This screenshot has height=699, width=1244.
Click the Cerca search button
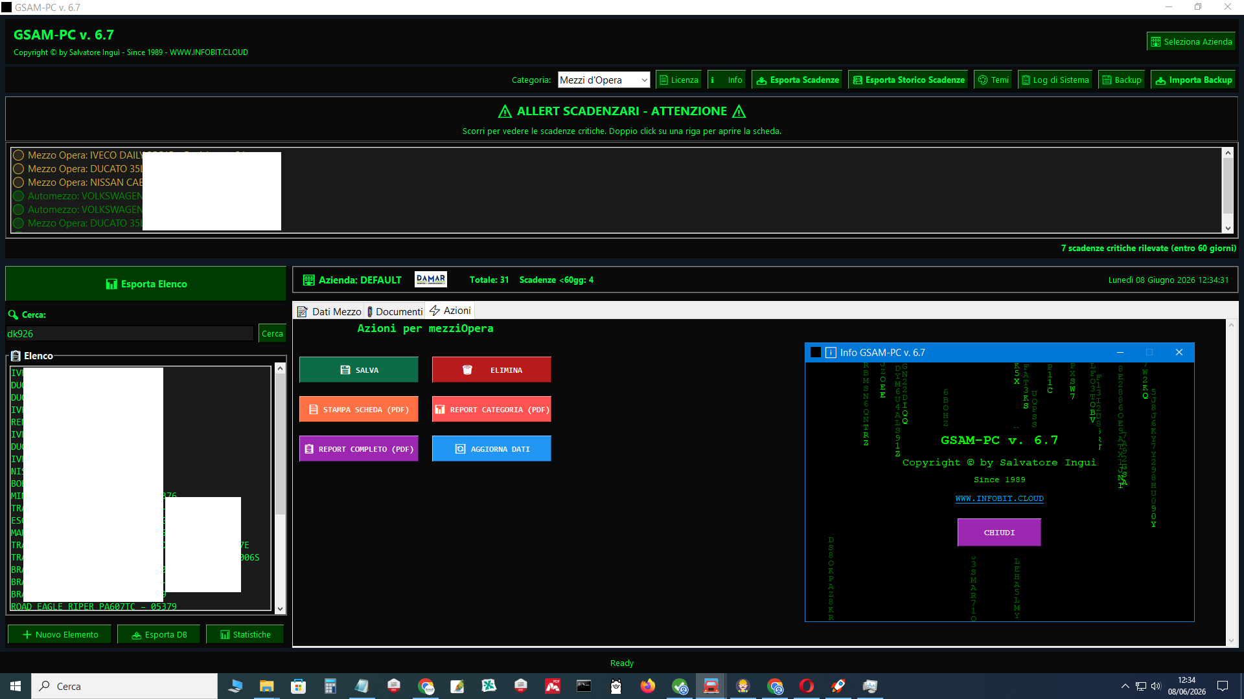point(272,333)
